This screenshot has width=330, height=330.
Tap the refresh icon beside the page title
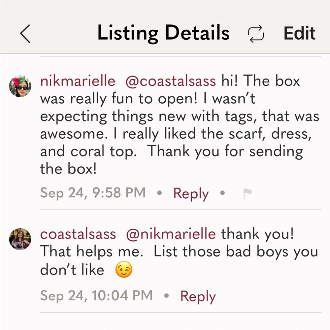256,33
